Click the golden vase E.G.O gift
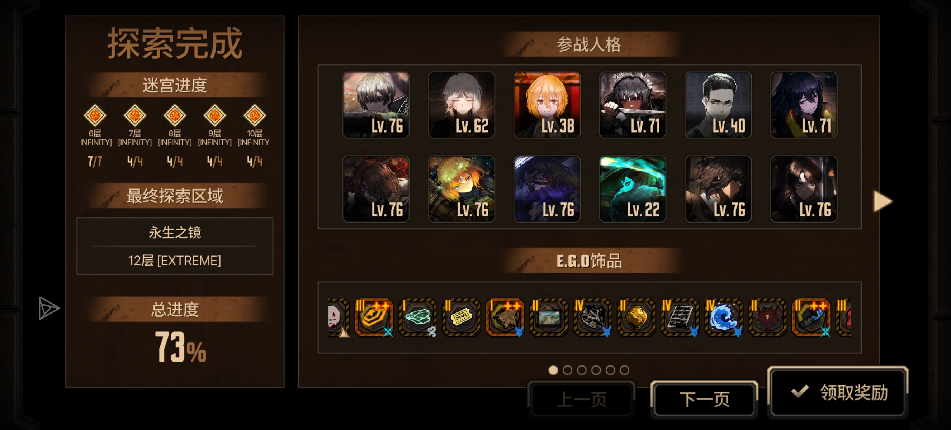The width and height of the screenshot is (951, 430). pyautogui.click(x=636, y=317)
